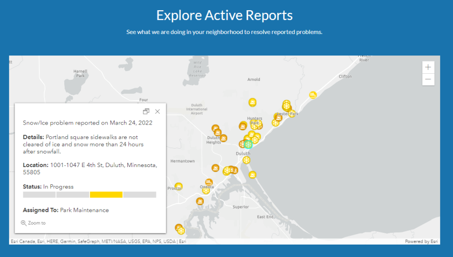The width and height of the screenshot is (453, 257).
Task: Open the report marker south of Arnold
Action: (x=252, y=102)
